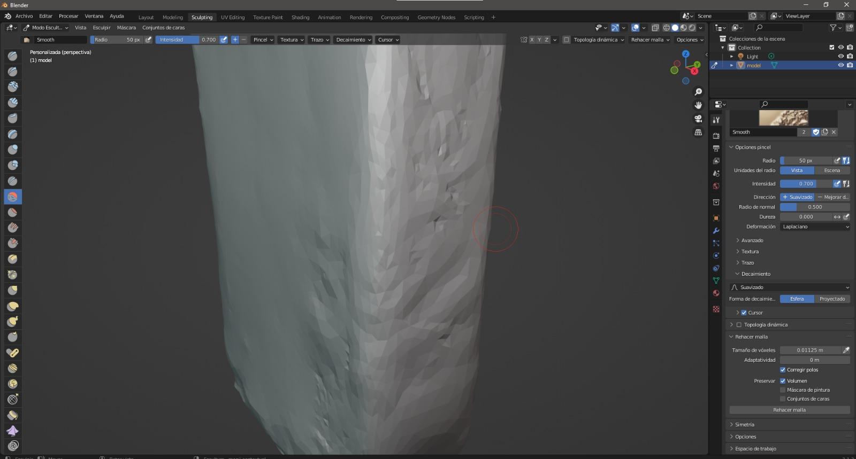Select the Clay Strips brush tool
Image resolution: width=856 pixels, height=459 pixels.
[x=13, y=103]
